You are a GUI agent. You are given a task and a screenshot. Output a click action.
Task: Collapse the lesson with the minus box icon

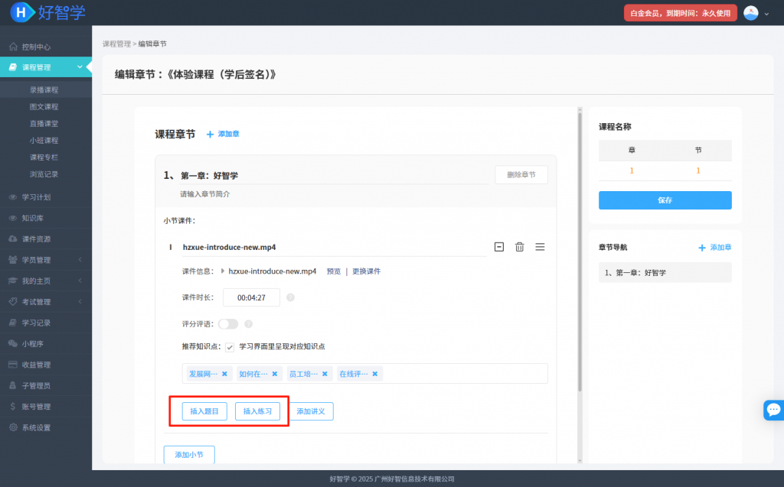tap(499, 247)
